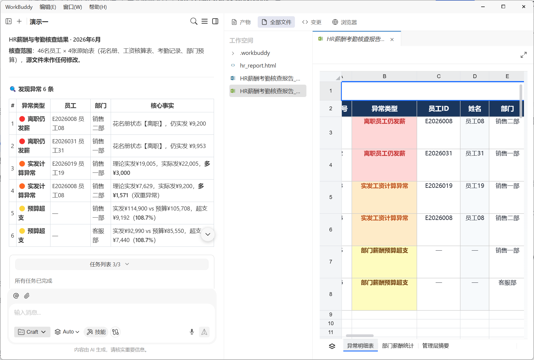Image resolution: width=534 pixels, height=360 pixels.
Task: Toggle the left sidebar panel icon
Action: [9, 21]
